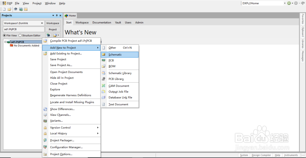
Task: Open the View menu
Action: (x=26, y=3)
